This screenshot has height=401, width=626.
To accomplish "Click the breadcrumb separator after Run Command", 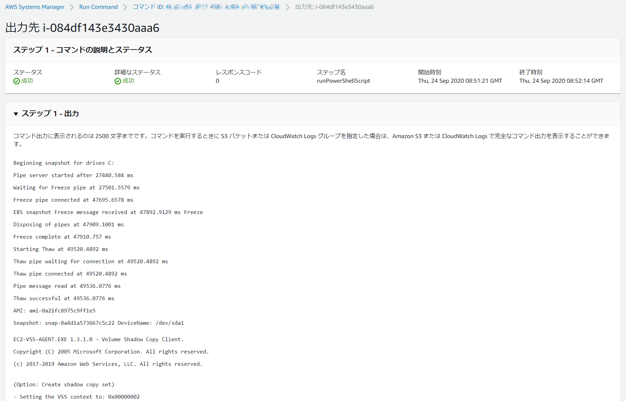I will 125,6.
